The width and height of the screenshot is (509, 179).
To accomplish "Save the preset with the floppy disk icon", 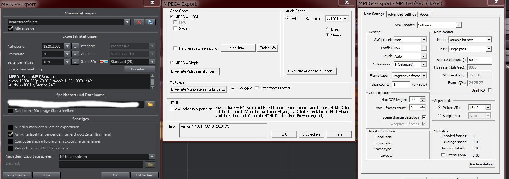I will point(150,22).
